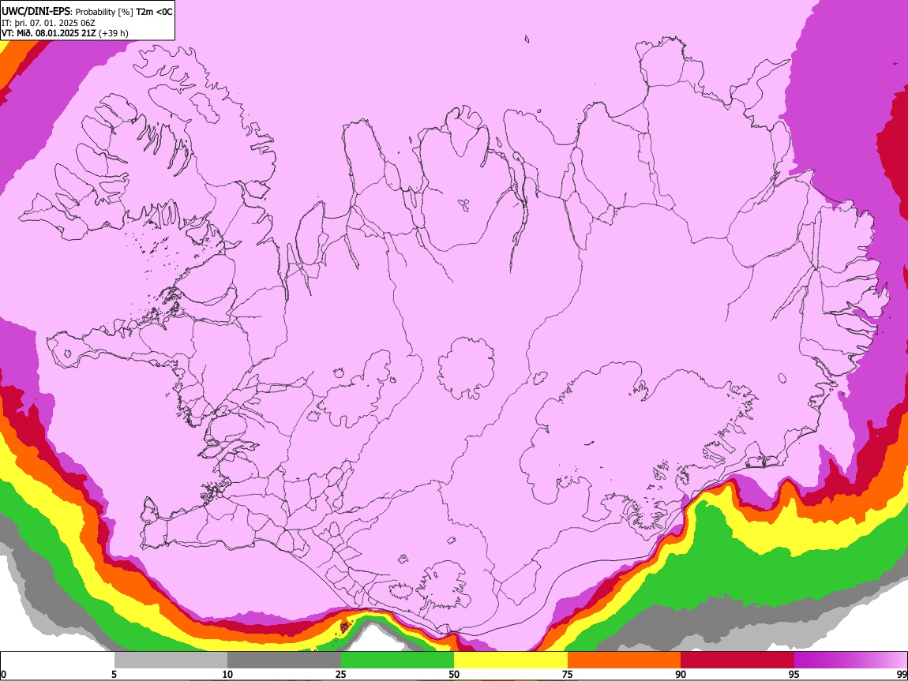Viewport: 908px width, 681px height.
Task: Select the green 25–50 legend swatch
Action: [x=397, y=660]
